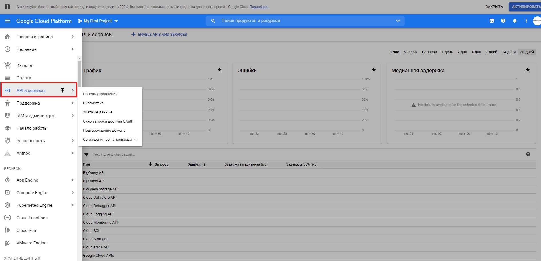The image size is (541, 261).
Task: Open the My First Project selector
Action: tap(98, 21)
